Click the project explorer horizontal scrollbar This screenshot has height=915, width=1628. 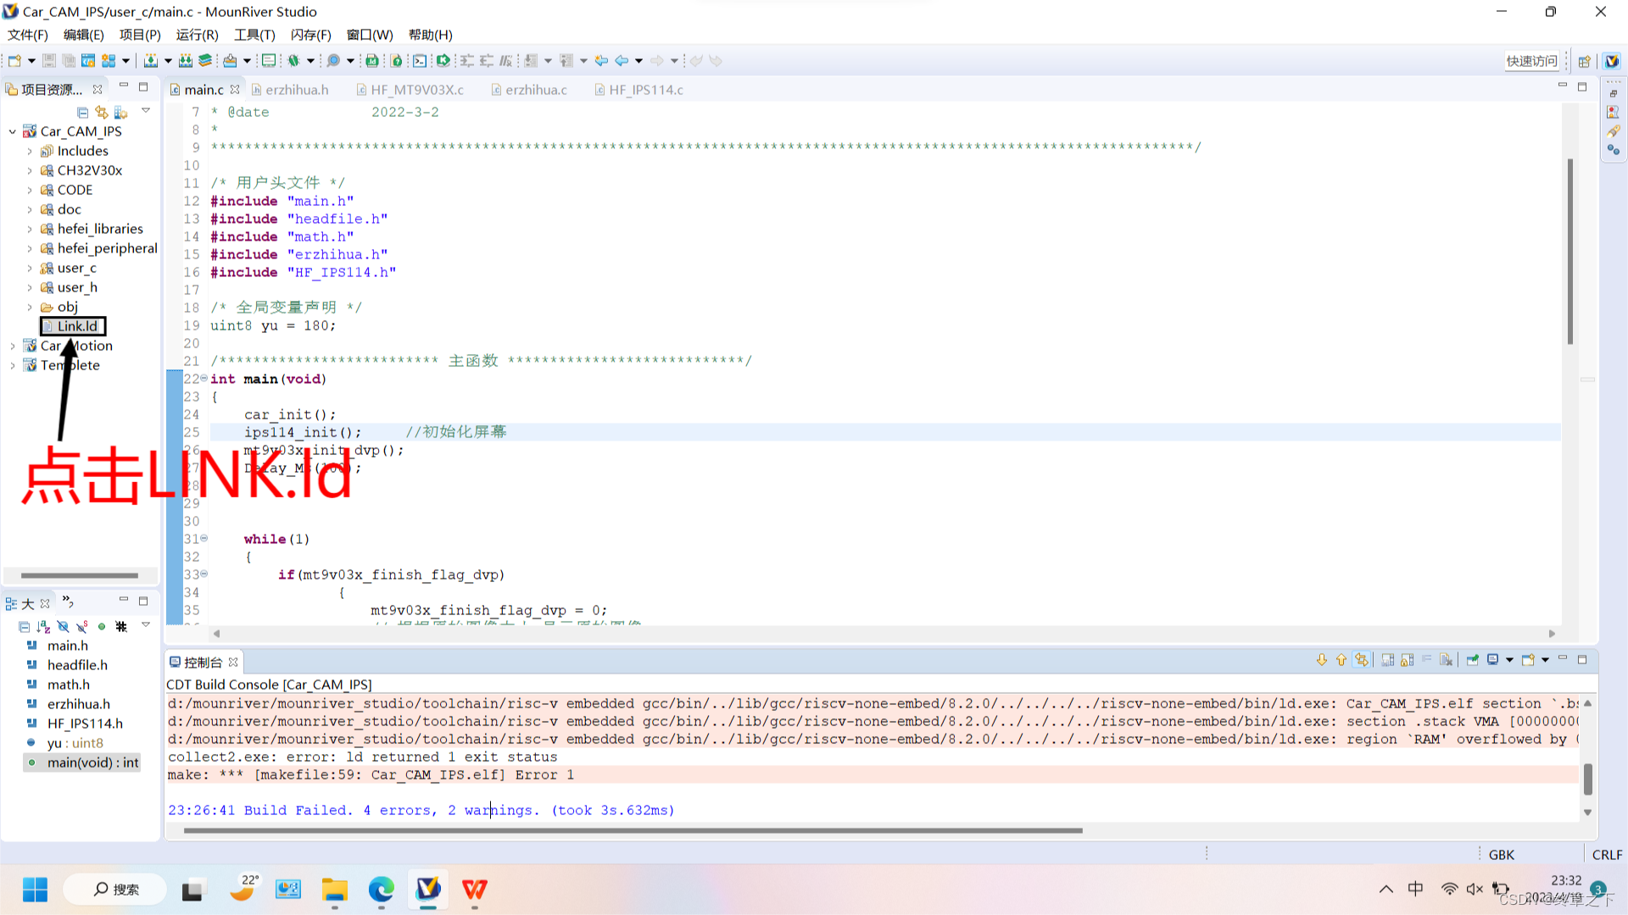(79, 576)
